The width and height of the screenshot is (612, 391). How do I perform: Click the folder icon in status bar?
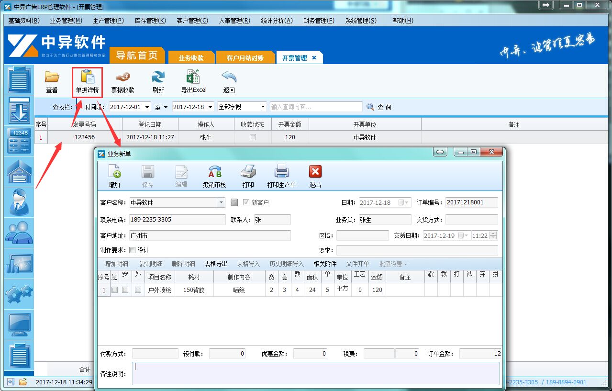point(23,382)
